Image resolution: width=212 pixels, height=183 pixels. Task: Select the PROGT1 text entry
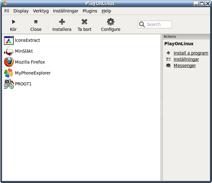(x=23, y=84)
